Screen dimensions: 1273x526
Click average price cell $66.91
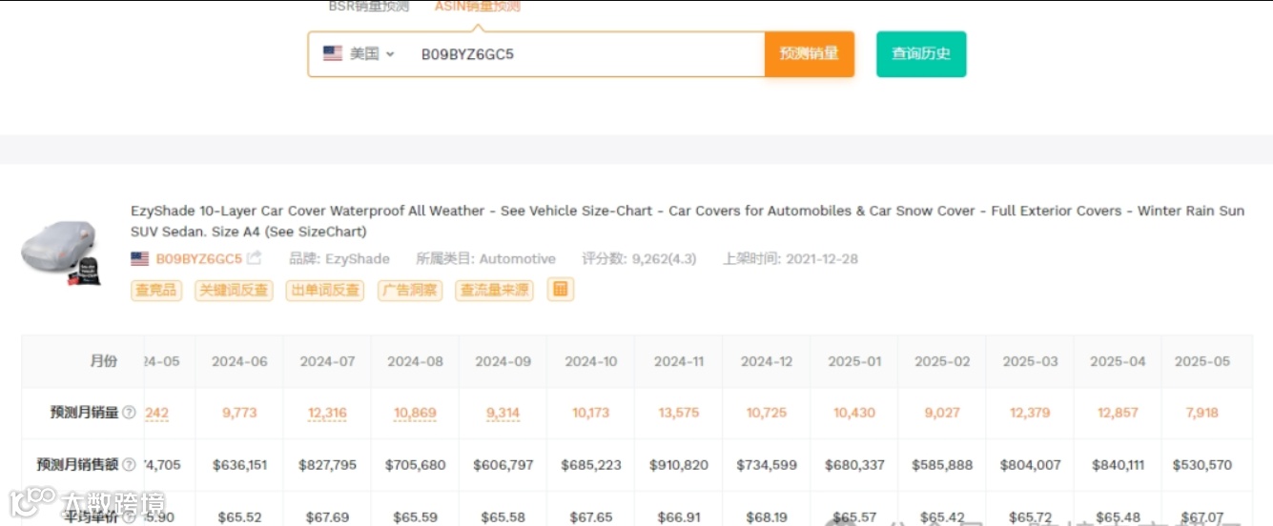click(x=678, y=517)
